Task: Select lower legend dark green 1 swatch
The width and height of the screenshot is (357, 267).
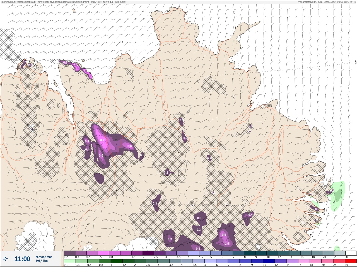Action: coord(117,261)
